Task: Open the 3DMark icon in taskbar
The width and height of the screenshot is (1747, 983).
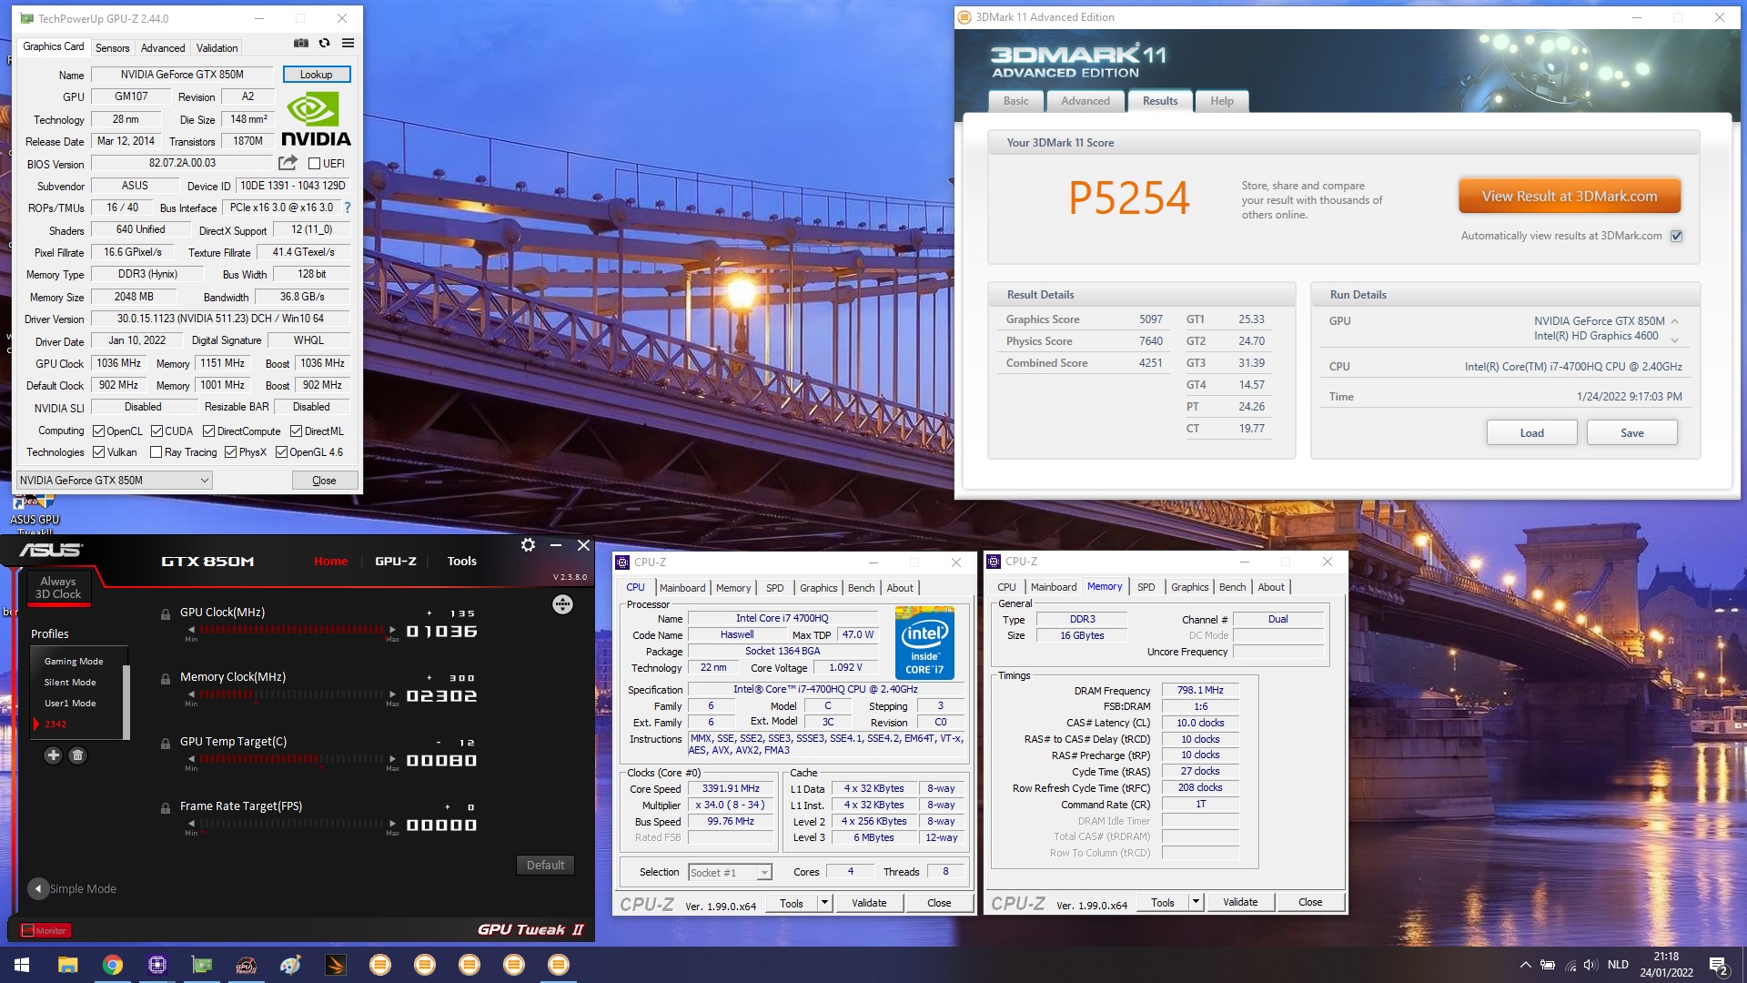Action: pyautogui.click(x=335, y=965)
